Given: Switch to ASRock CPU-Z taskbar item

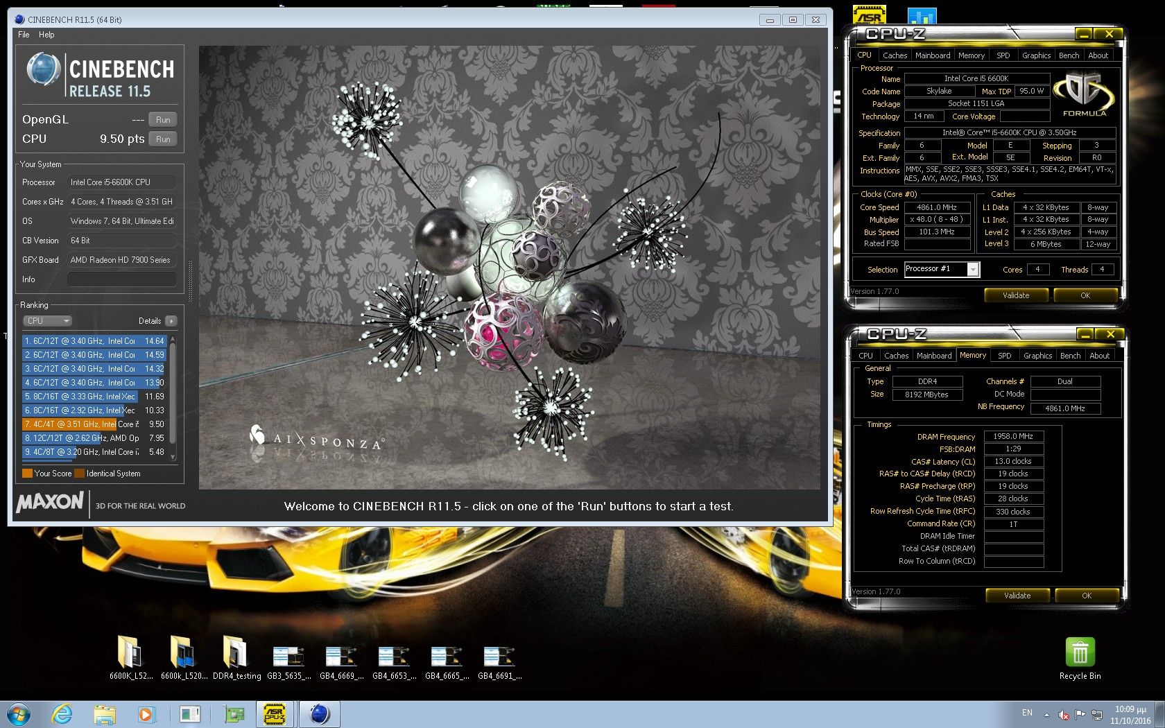Looking at the screenshot, I should 275,714.
